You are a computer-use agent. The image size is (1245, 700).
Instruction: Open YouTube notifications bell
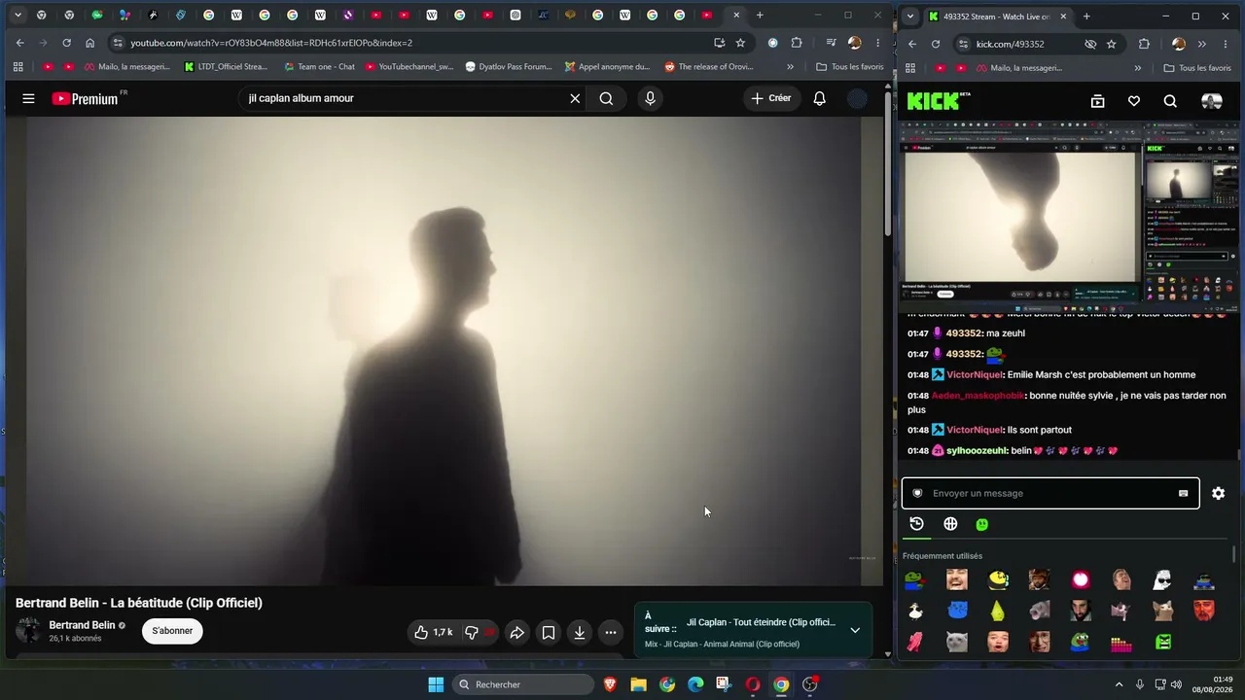tap(819, 98)
